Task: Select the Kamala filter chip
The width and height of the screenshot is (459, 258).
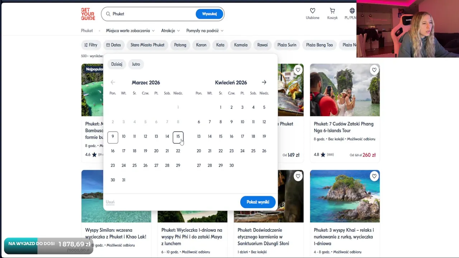Action: pos(241,45)
